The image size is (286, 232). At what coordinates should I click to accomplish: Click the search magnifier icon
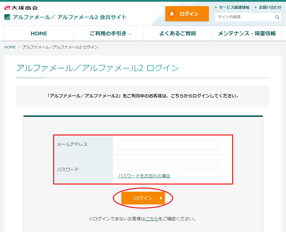click(277, 17)
